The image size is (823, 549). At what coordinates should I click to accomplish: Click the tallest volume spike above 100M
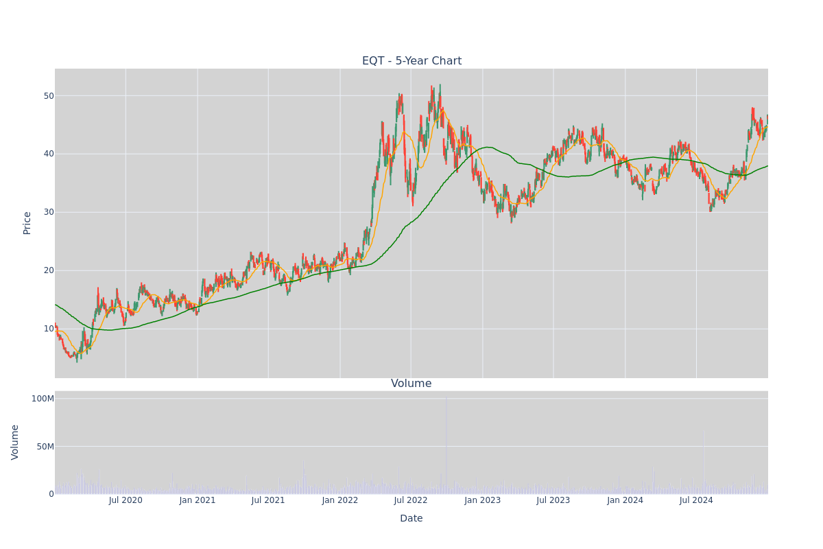click(x=446, y=445)
